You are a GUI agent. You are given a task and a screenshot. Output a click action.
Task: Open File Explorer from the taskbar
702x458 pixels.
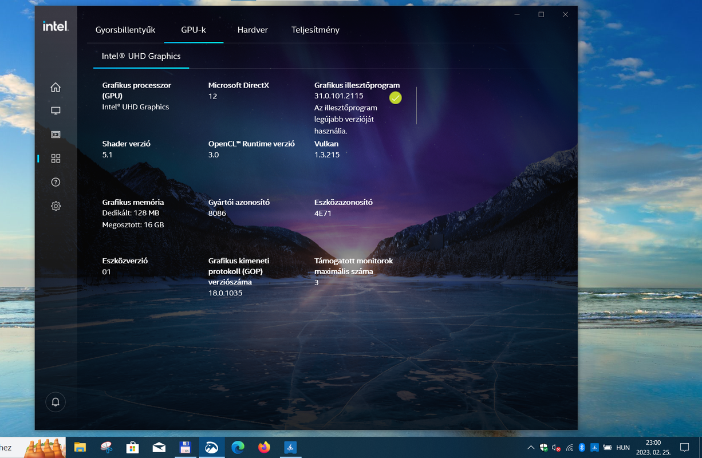click(x=80, y=447)
